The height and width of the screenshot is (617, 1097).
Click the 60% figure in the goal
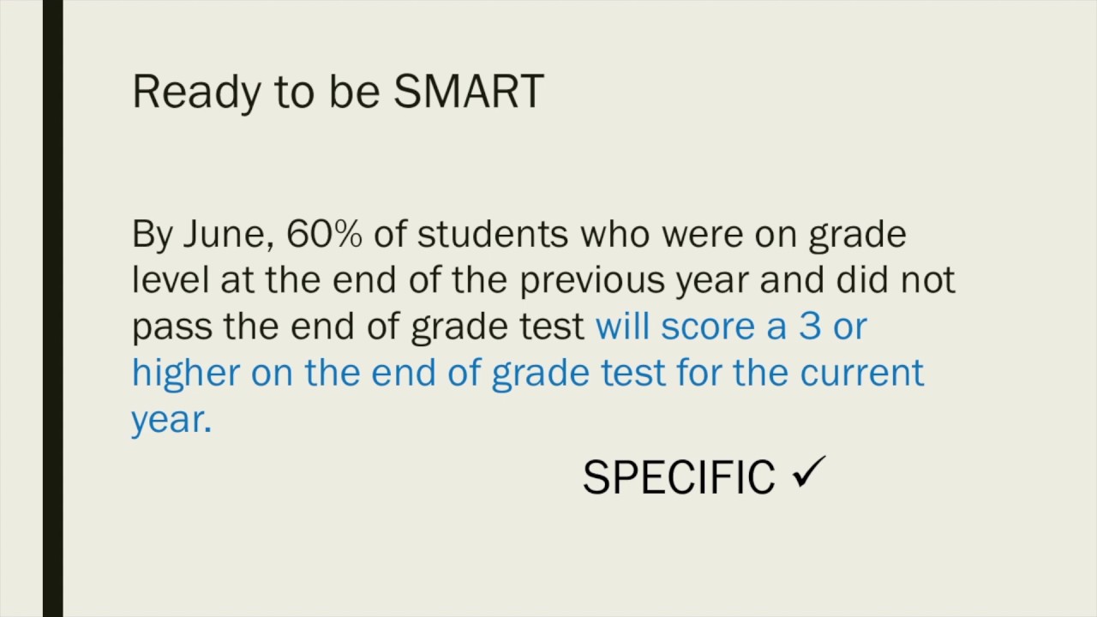324,234
